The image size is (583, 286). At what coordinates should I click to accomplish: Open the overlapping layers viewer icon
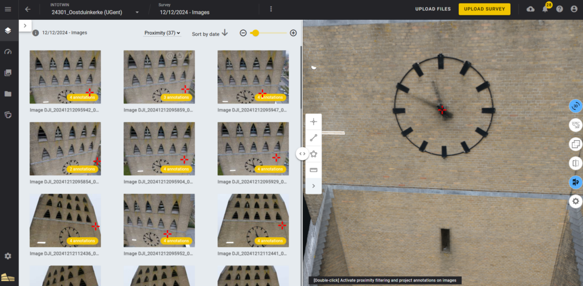[576, 144]
